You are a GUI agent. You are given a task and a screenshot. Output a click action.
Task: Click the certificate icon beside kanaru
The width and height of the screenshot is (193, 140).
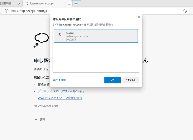click(60, 34)
